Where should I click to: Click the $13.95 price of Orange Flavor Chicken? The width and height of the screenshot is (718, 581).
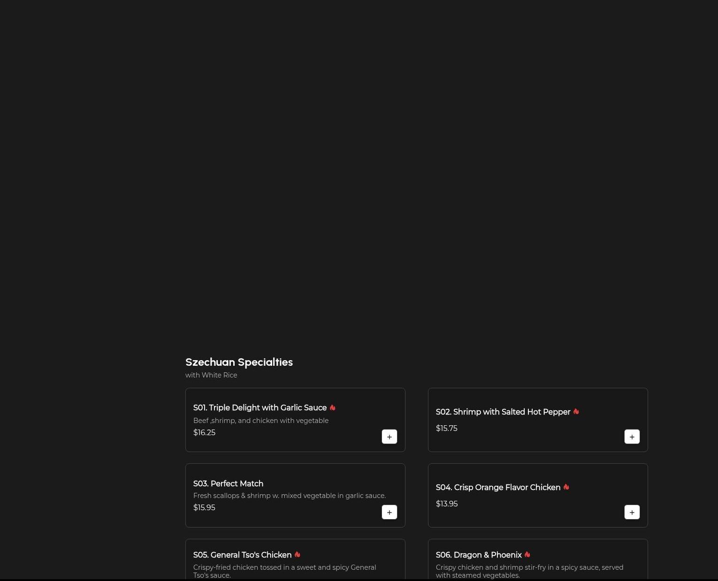(447, 504)
